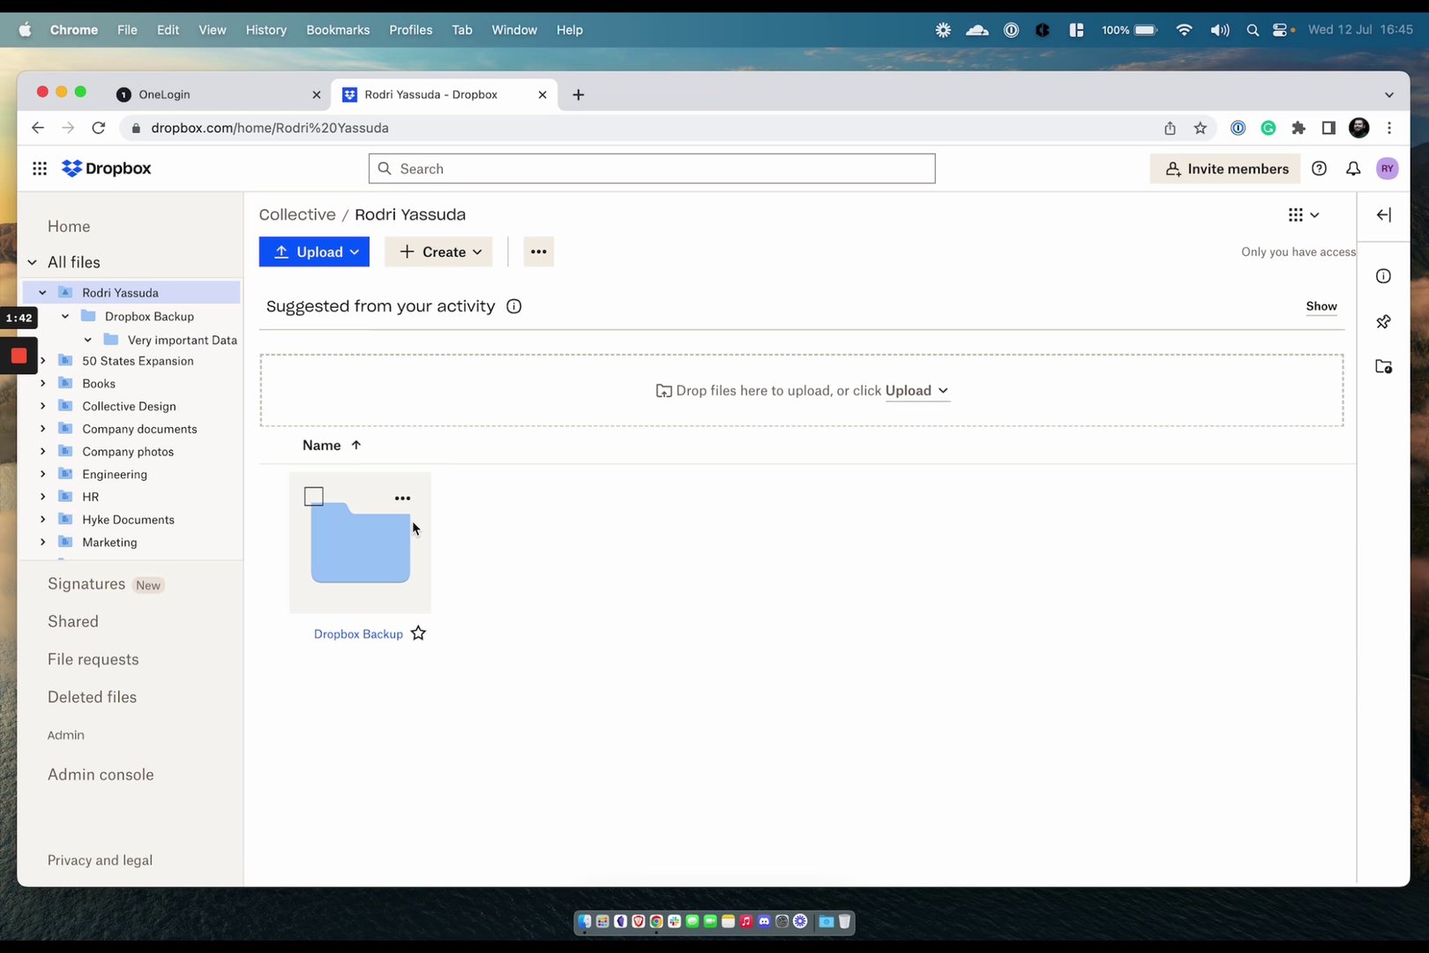Open the Dropbox apps grid icon
The height and width of the screenshot is (953, 1429).
[x=39, y=168]
